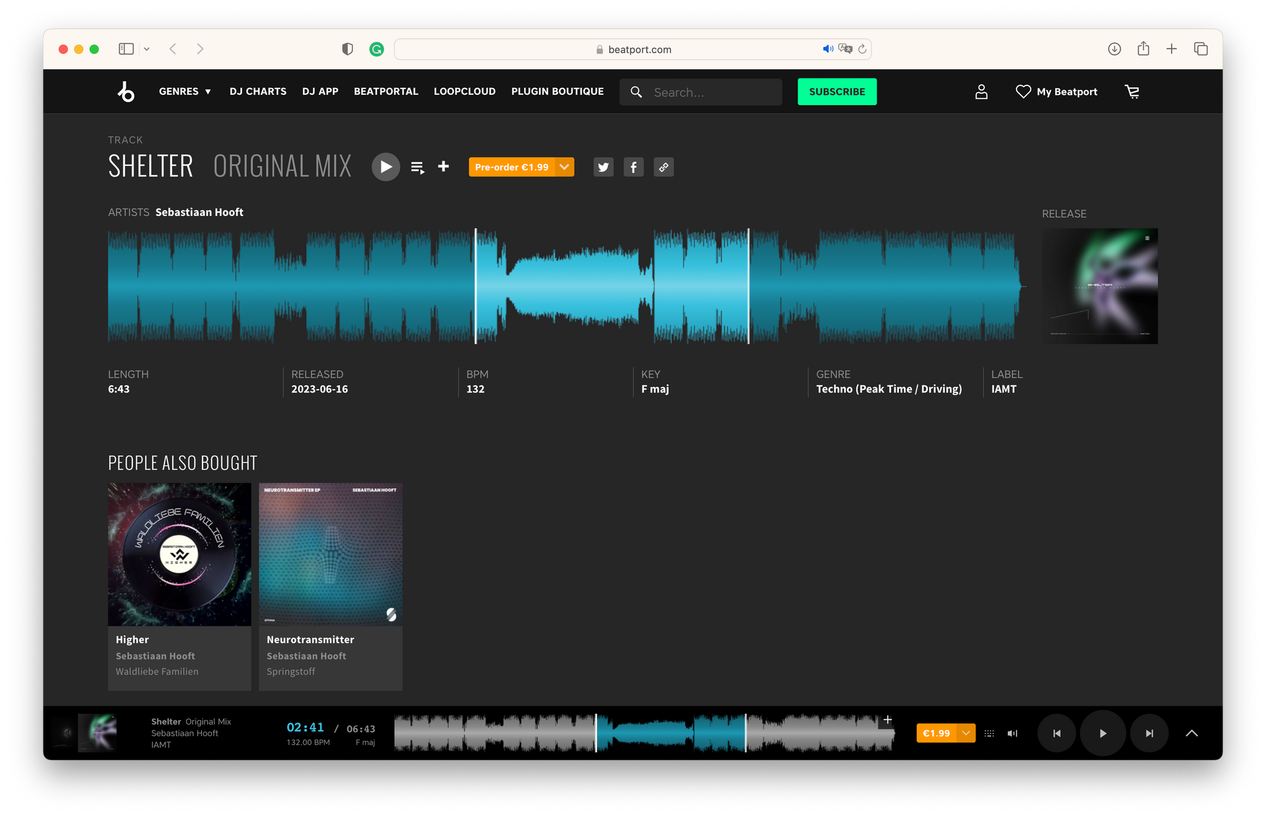Skip to the next track
The image size is (1266, 817).
[1150, 733]
